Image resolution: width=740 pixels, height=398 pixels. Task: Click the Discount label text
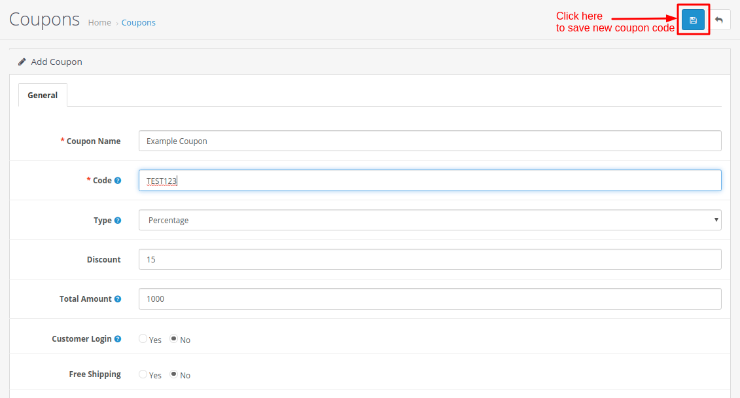(x=104, y=260)
